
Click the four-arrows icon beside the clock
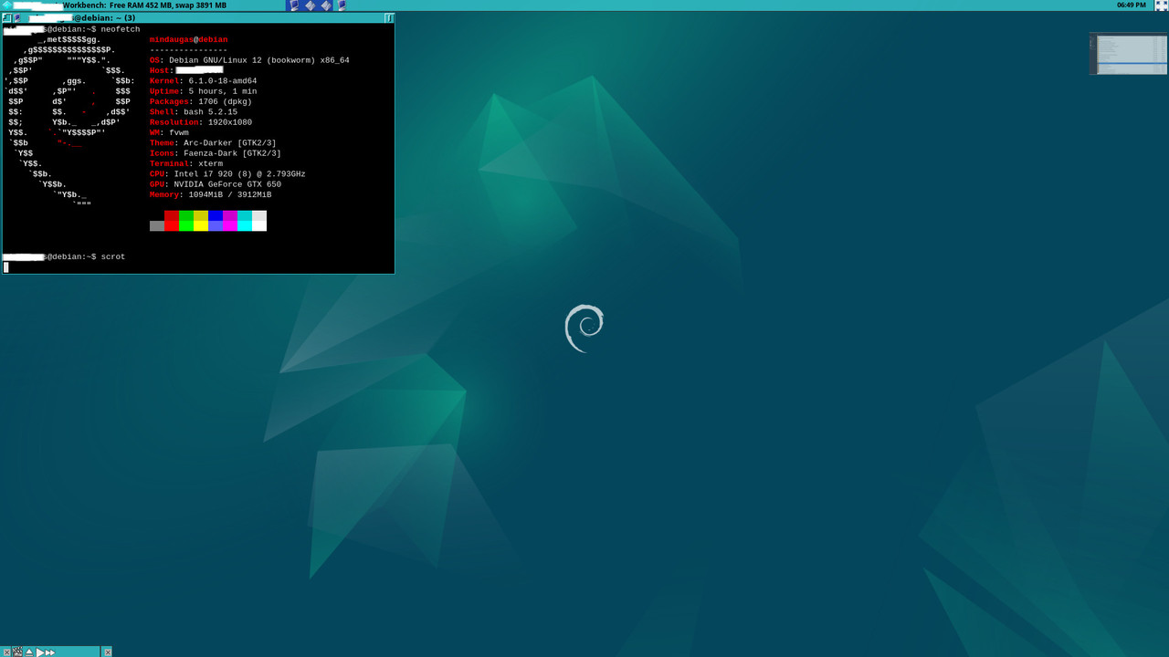pyautogui.click(x=1161, y=5)
